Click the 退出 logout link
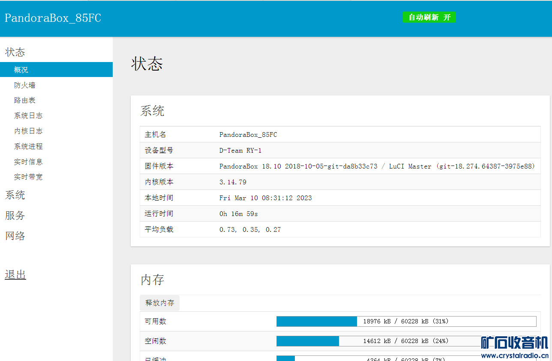The width and height of the screenshot is (552, 361). (15, 275)
